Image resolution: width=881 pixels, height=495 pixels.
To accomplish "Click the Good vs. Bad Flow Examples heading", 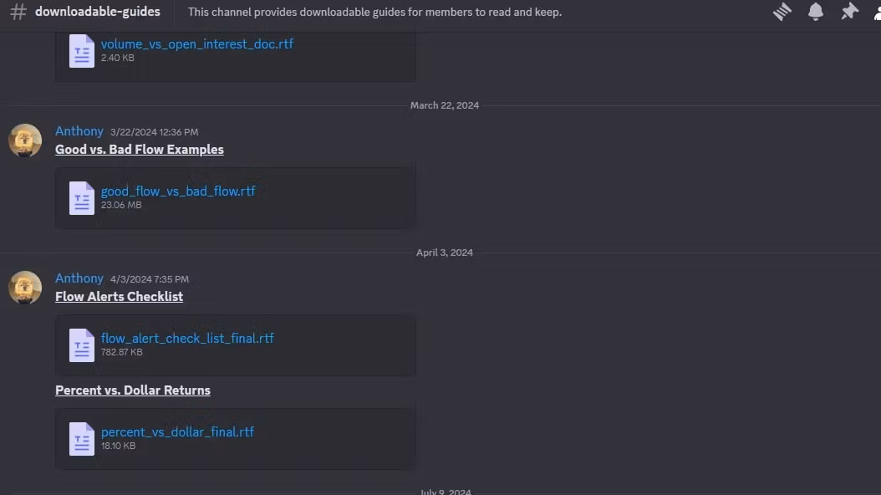I will tap(140, 150).
